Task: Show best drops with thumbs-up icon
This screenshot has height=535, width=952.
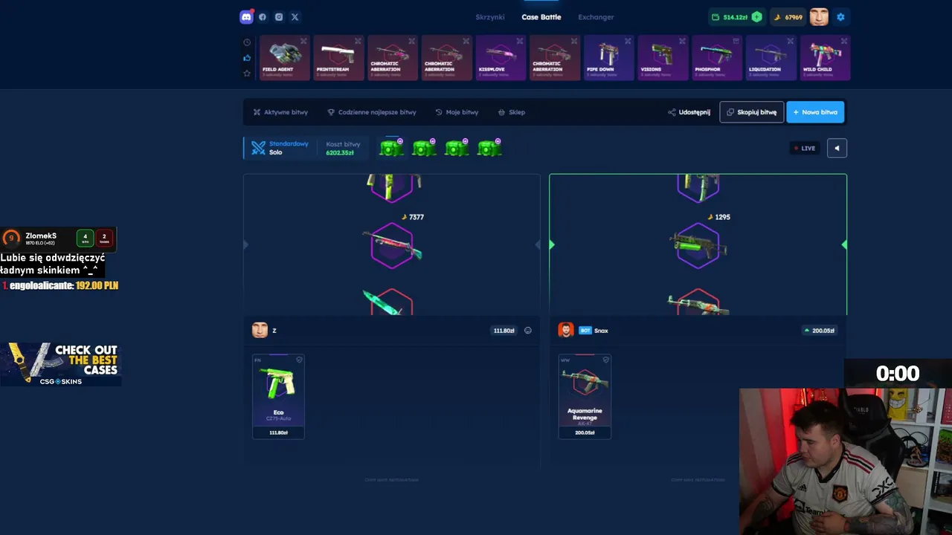Action: click(247, 58)
